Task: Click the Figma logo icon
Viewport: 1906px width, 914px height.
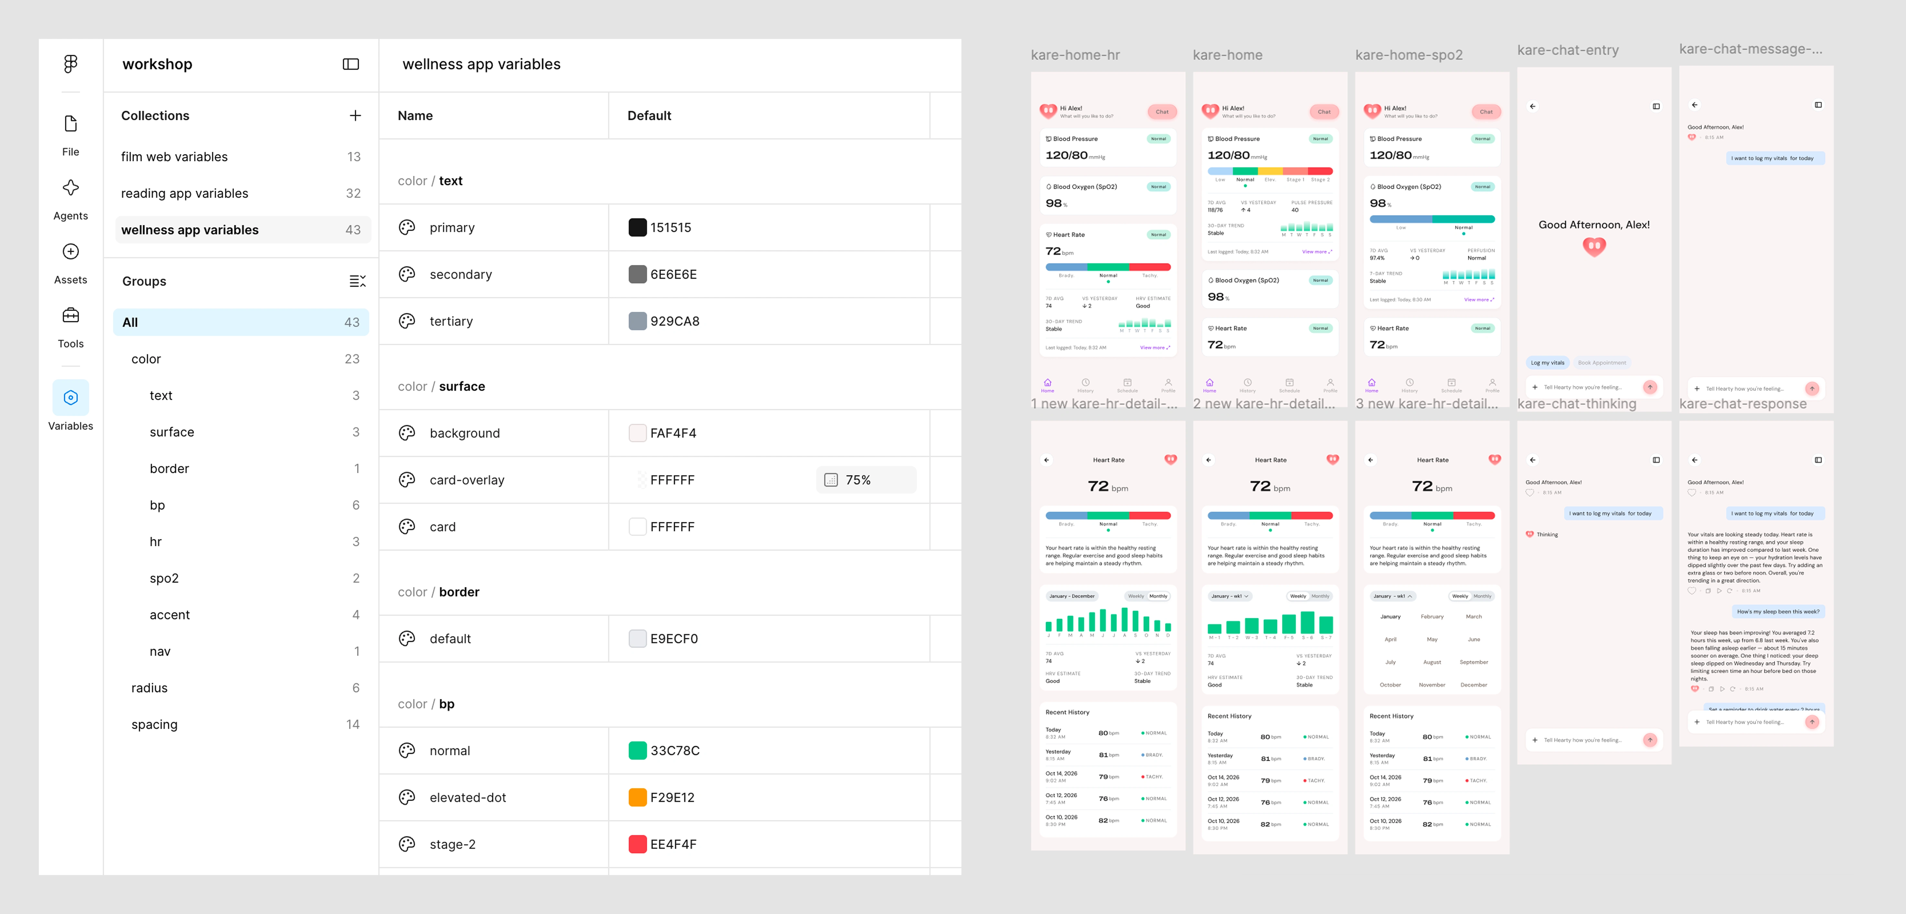Action: click(x=70, y=64)
